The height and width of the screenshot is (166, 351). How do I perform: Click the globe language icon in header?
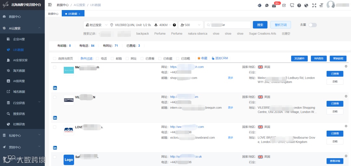pos(306,6)
